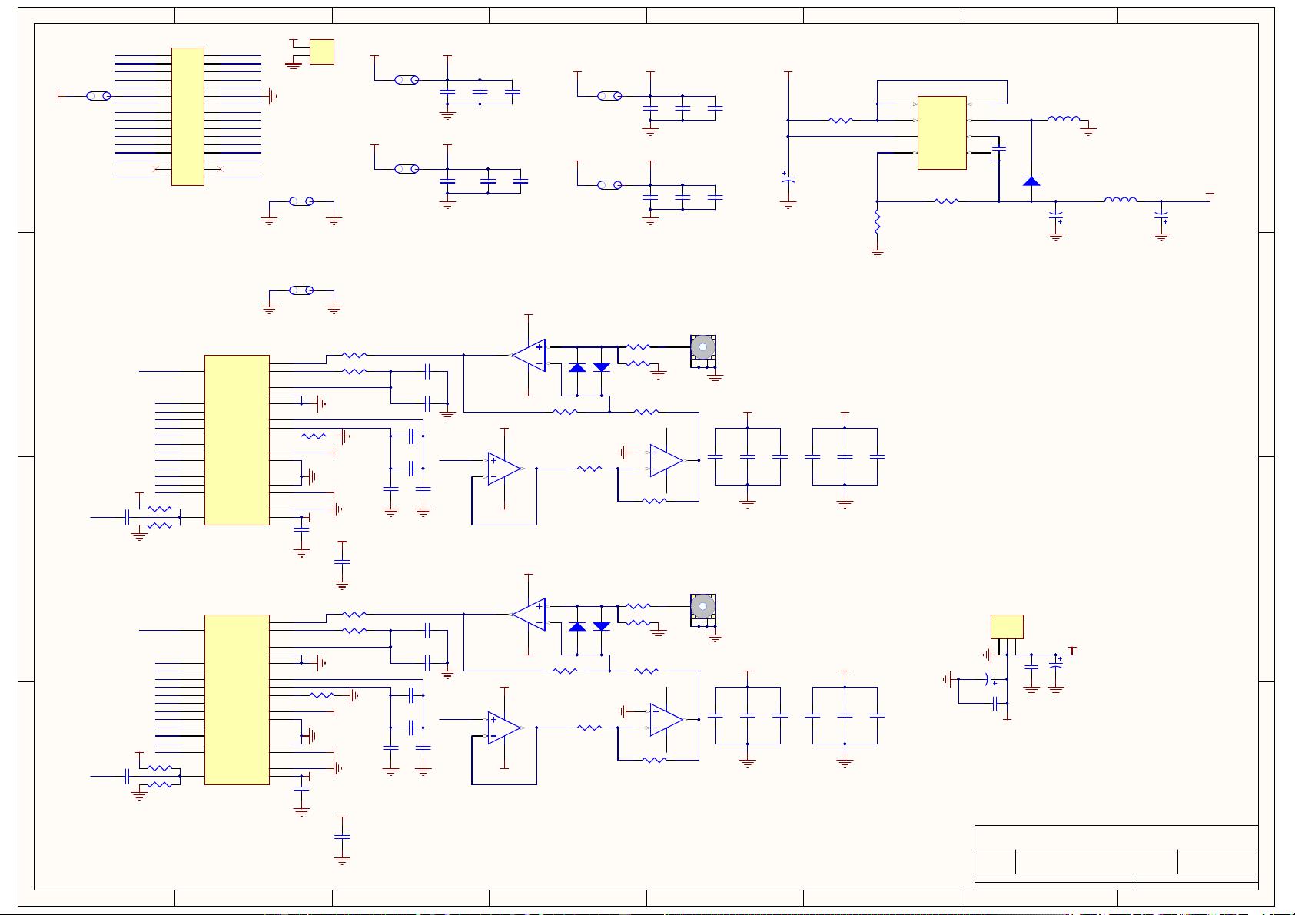
Task: Select the series resistor feeding the trimpot
Action: click(636, 347)
